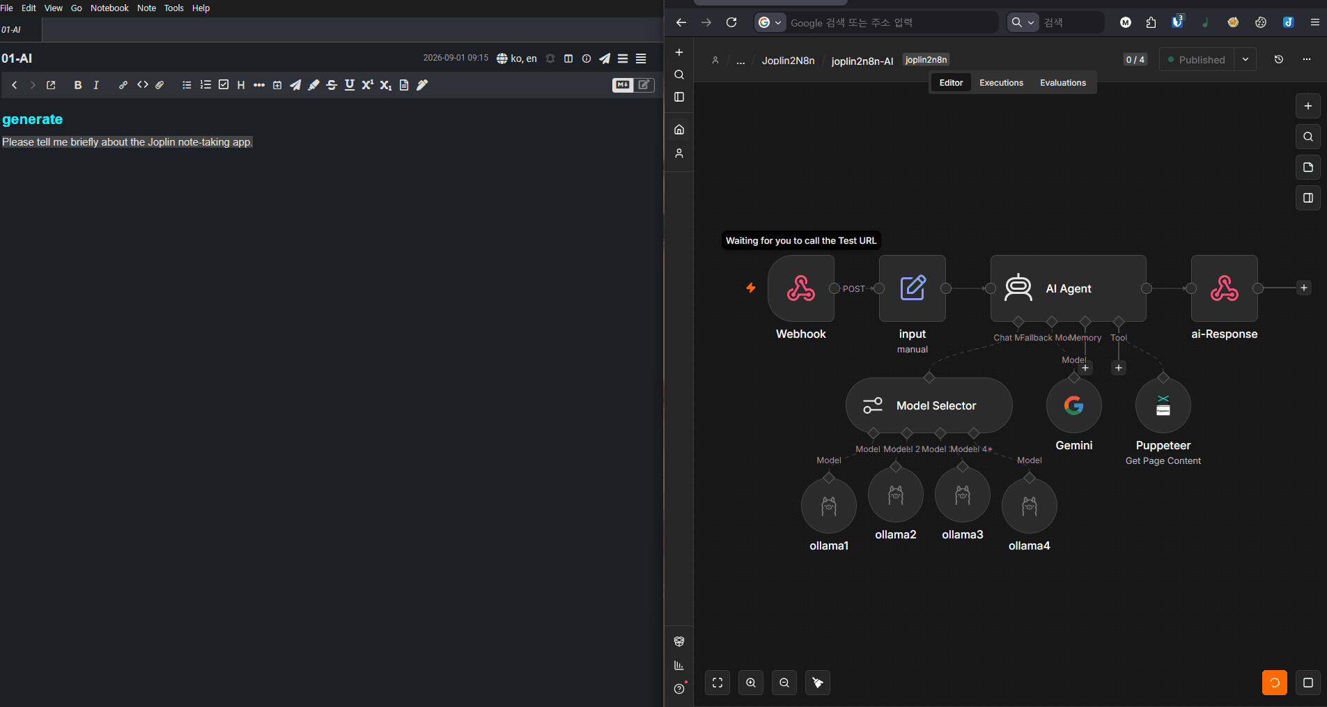Screen dimensions: 1327x707
Task: Switch to the Executions tab in n8n
Action: [1001, 83]
